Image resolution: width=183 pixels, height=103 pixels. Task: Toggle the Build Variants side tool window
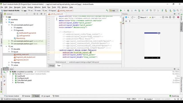click(1, 87)
